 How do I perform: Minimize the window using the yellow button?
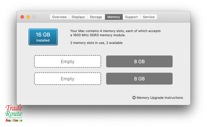[x=28, y=17]
